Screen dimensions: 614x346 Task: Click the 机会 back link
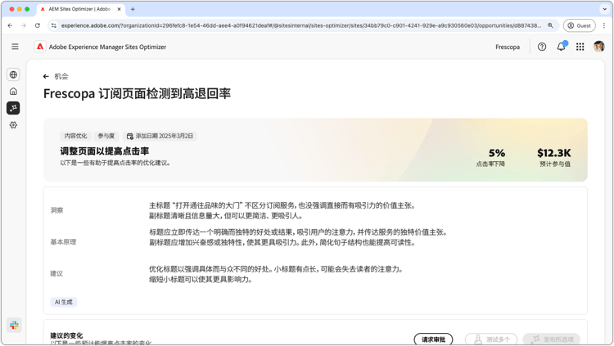coord(61,76)
